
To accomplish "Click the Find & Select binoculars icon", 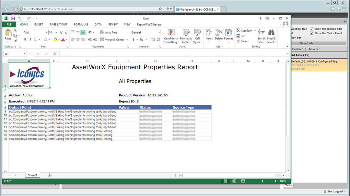I will tap(271, 33).
